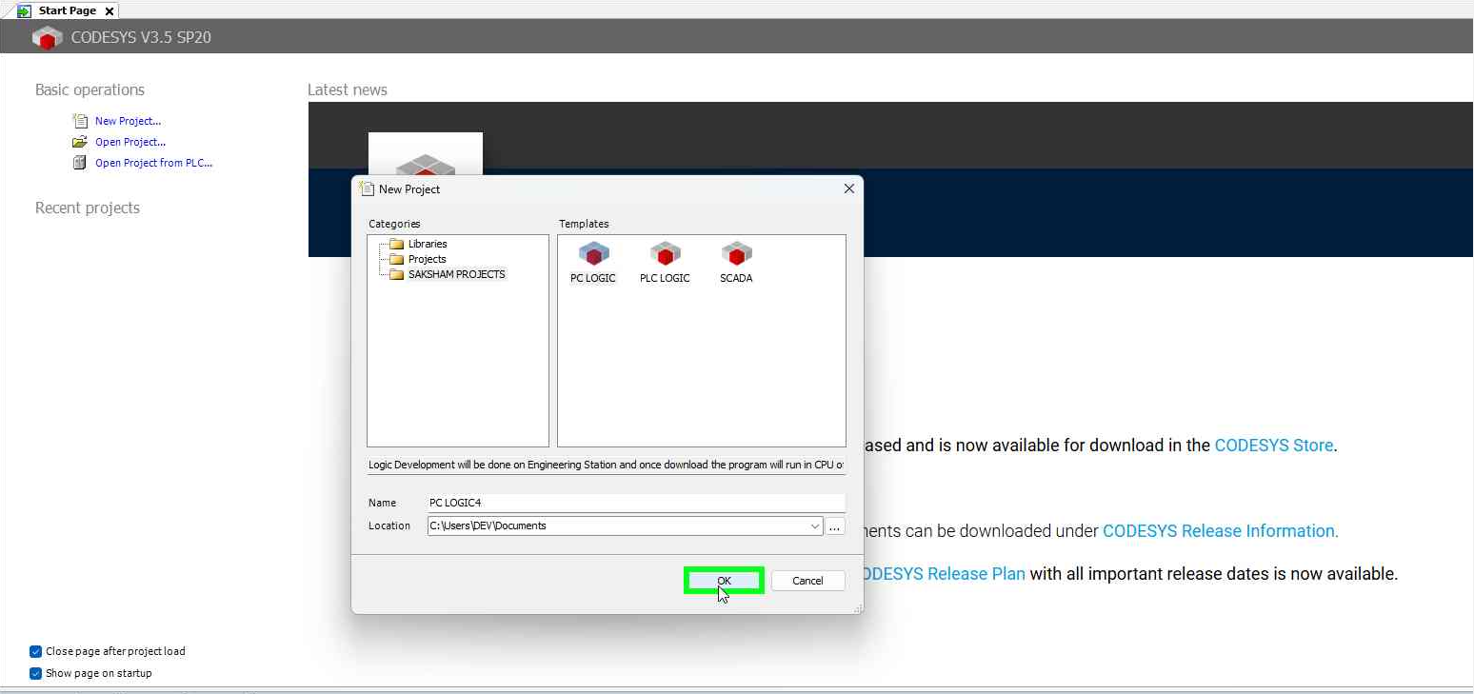Click the CODESYS logo in the header

point(47,38)
